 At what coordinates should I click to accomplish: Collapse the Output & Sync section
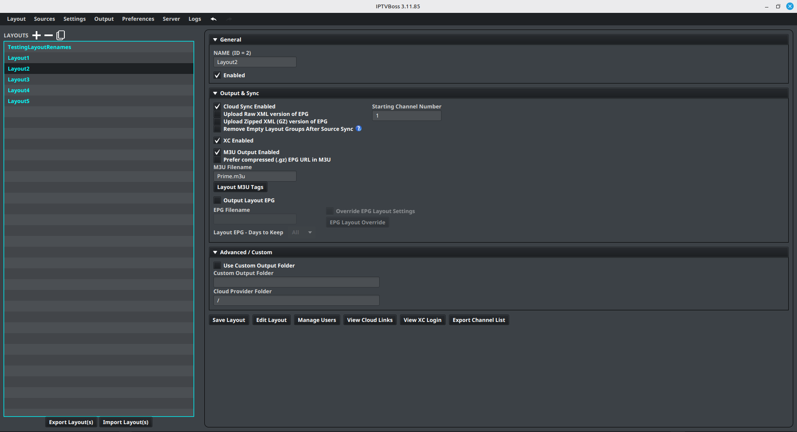pos(215,93)
